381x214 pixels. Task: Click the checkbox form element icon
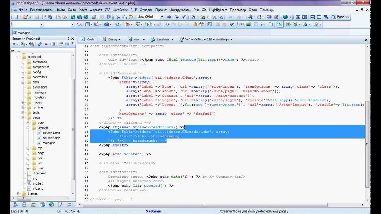232,24
